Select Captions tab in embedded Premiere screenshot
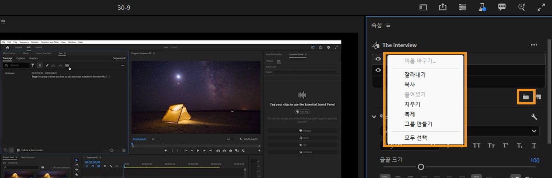552x178 pixels. 20,58
